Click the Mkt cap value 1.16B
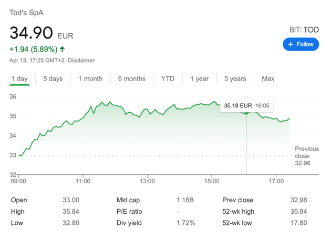The image size is (331, 238). click(185, 200)
